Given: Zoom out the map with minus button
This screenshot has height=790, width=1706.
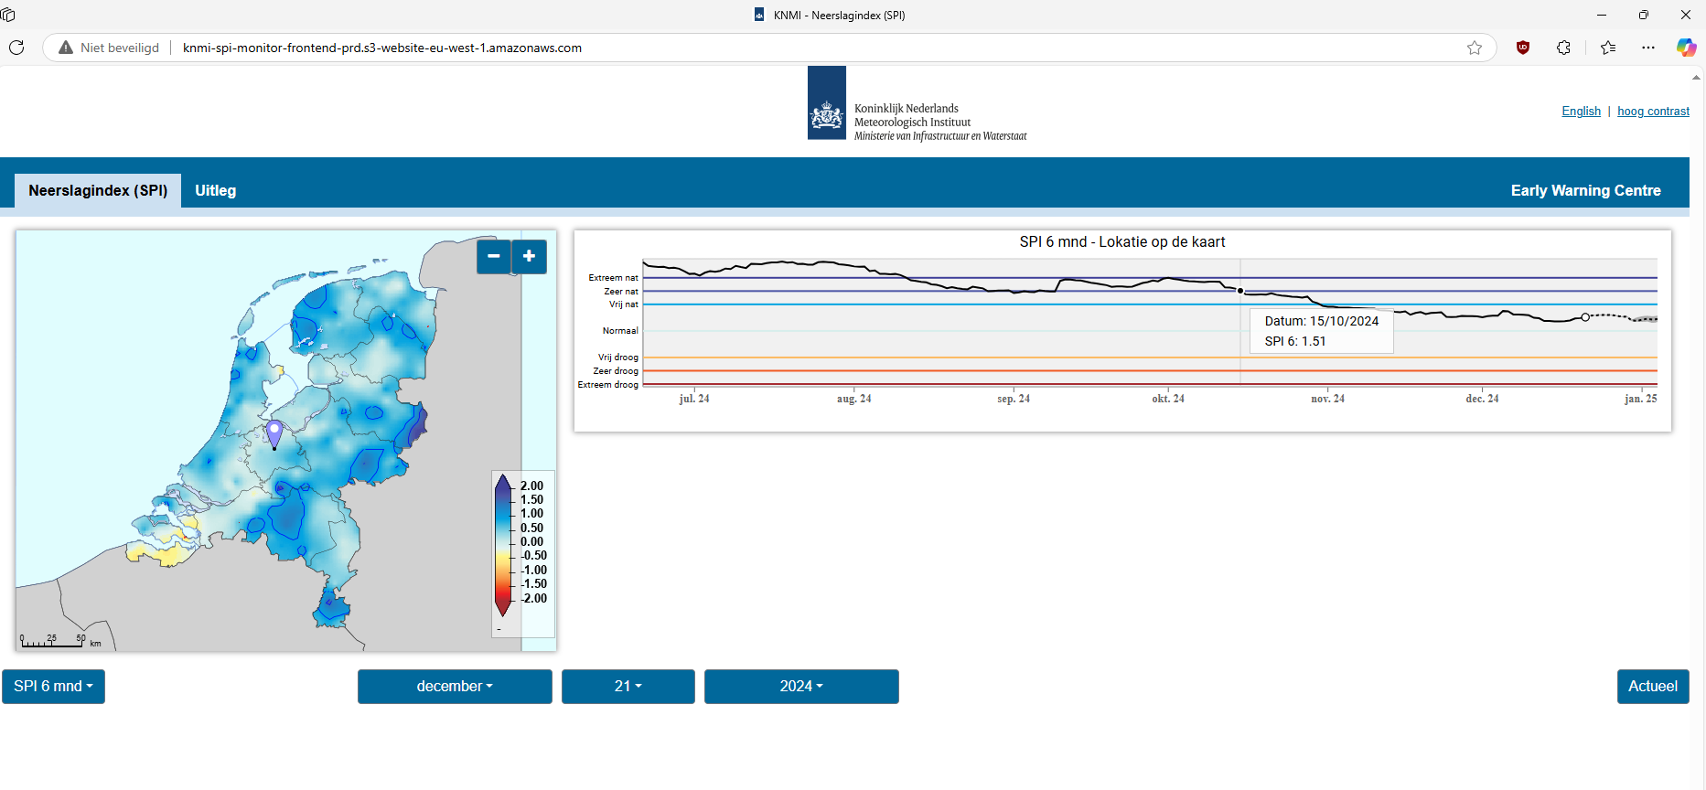Looking at the screenshot, I should (494, 257).
